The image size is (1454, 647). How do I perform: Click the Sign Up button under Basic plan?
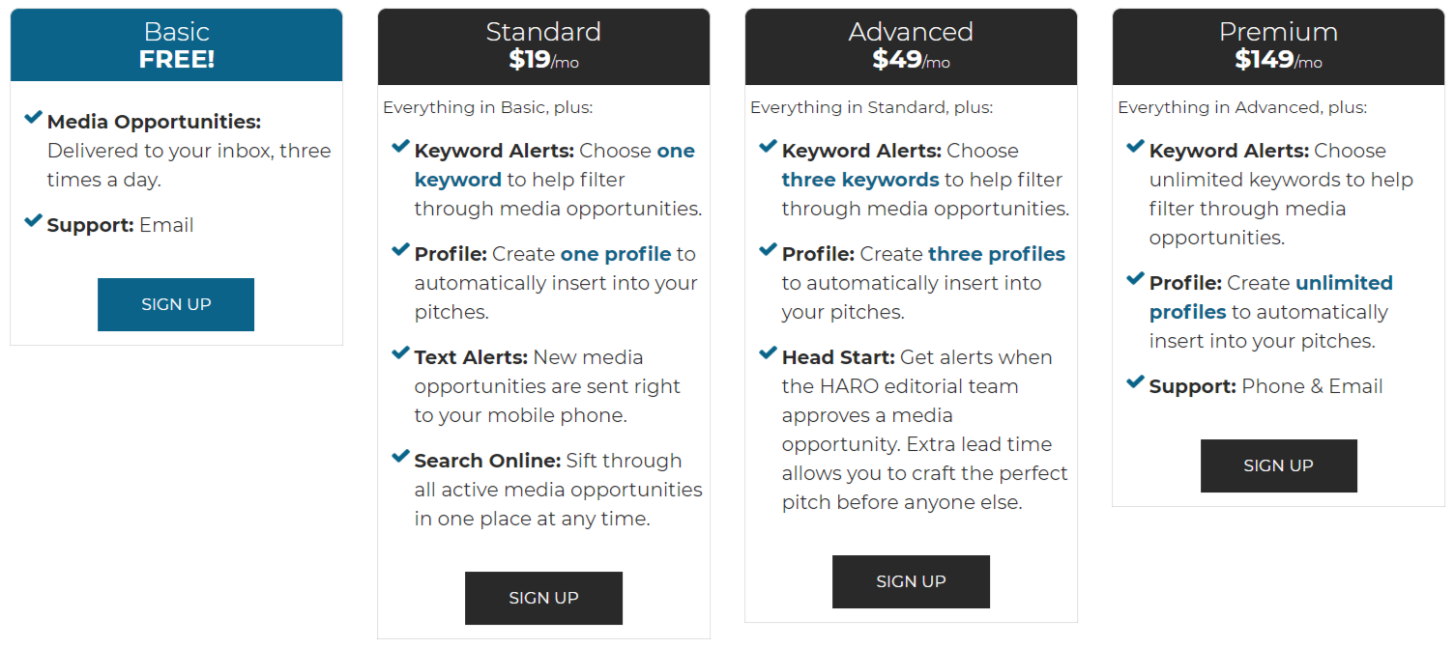tap(176, 304)
